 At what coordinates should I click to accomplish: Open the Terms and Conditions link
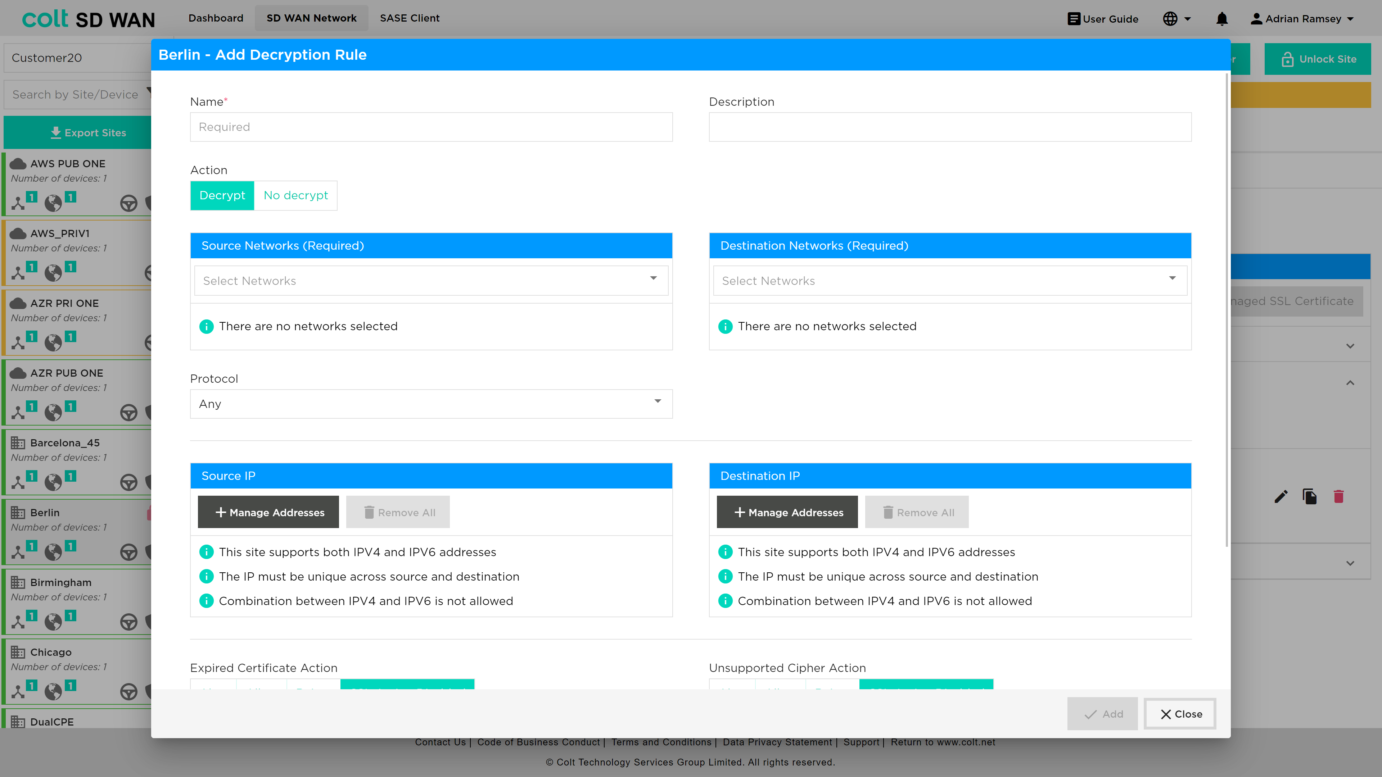point(661,742)
